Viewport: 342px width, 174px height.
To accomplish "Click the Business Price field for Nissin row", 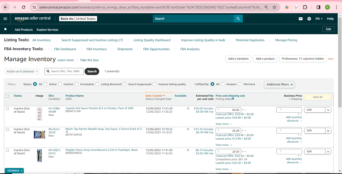I will click(289, 131).
